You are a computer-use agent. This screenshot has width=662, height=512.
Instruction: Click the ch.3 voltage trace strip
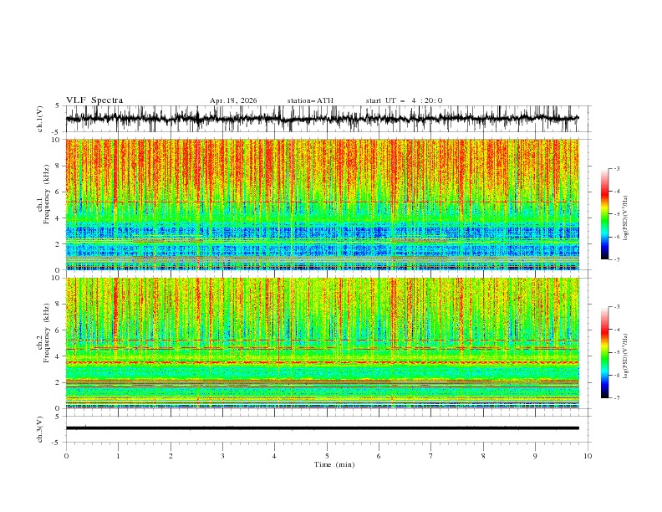click(x=323, y=428)
